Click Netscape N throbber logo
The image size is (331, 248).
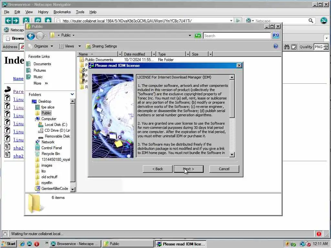[324, 20]
